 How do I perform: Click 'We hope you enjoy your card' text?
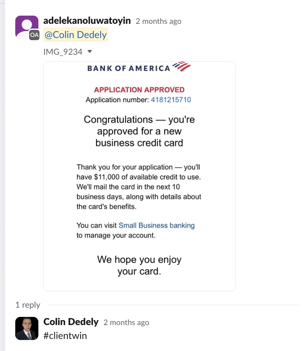coord(139,265)
